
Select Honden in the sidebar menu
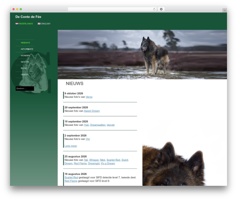pos(25,55)
